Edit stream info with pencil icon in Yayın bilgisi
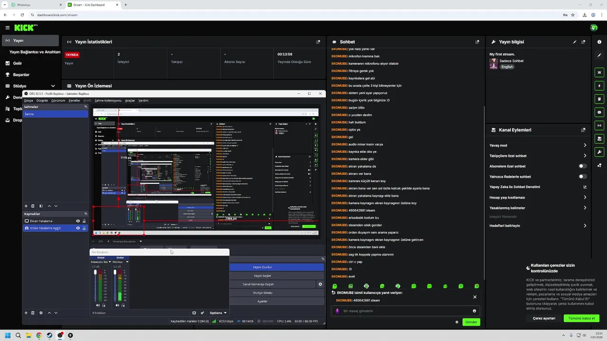This screenshot has width=607, height=341. point(575,42)
